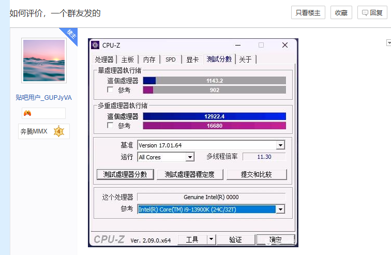Click the game controller badge icon under username
This screenshot has height=255, width=391.
(27, 113)
